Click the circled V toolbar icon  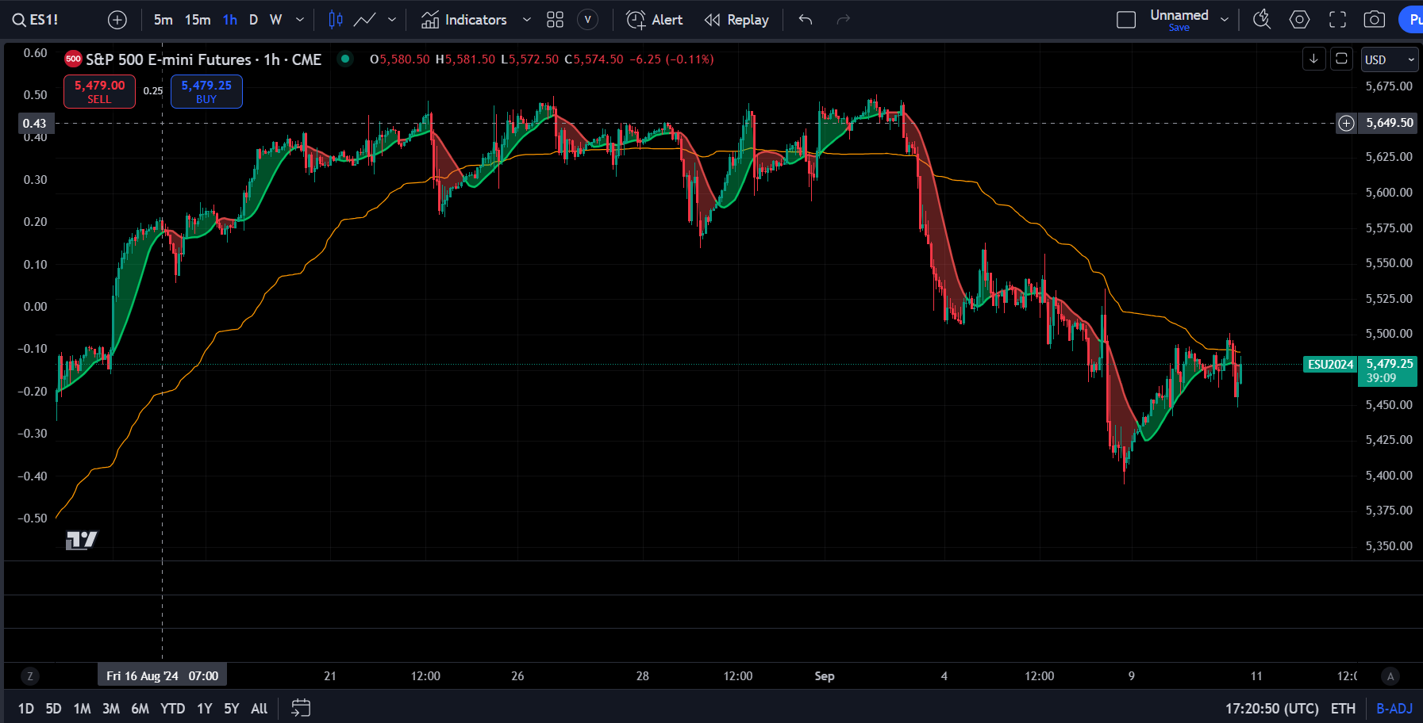[587, 20]
